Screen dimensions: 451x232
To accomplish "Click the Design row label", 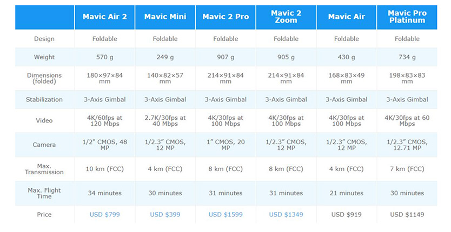I will 44,39.
